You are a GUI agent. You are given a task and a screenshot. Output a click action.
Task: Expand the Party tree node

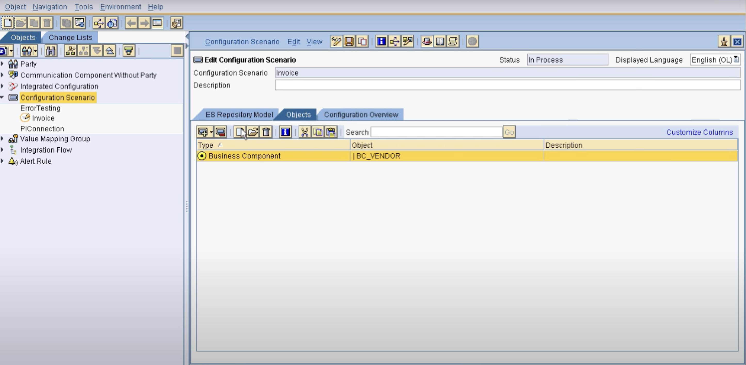click(2, 64)
